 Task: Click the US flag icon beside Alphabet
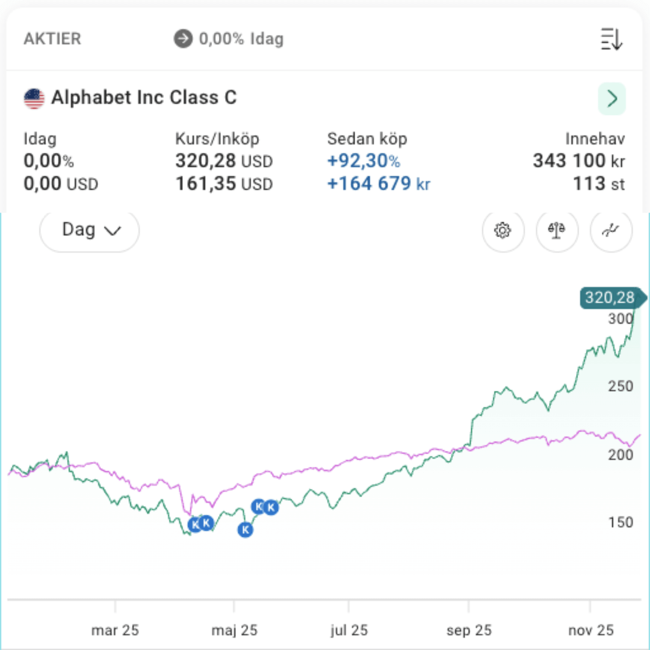click(x=34, y=98)
